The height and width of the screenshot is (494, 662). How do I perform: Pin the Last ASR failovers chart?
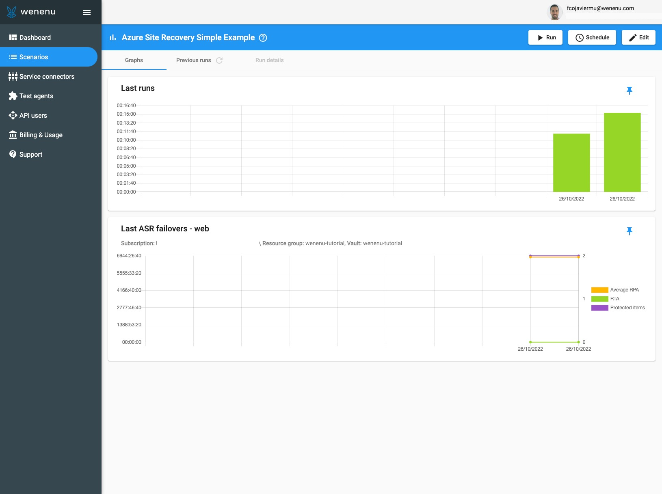pos(630,231)
